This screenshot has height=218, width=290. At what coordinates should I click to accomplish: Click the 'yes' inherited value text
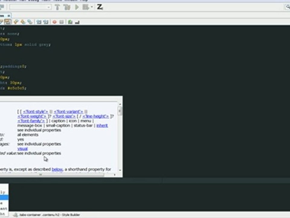(x=21, y=139)
